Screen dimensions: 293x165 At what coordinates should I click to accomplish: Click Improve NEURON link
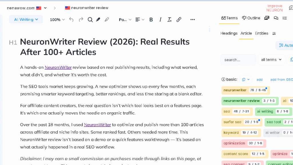274,8
